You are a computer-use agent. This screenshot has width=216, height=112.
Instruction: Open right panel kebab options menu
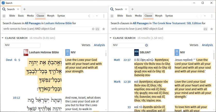[x=212, y=16]
